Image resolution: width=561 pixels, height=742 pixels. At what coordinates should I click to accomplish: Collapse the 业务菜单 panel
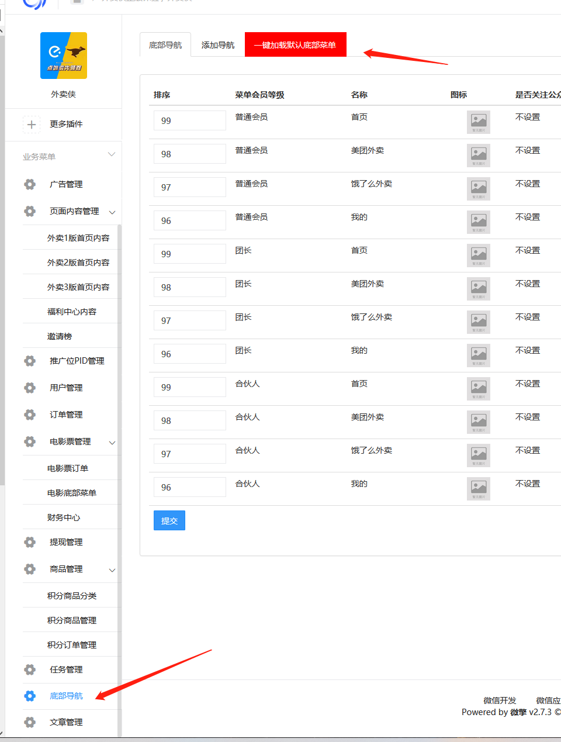click(111, 154)
